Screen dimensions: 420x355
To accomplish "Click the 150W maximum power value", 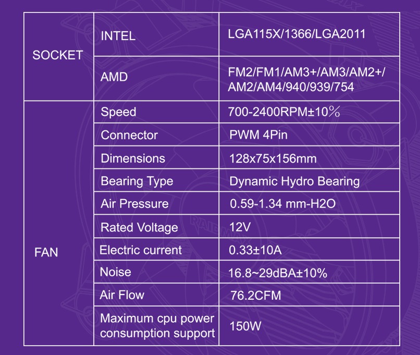I will 245,326.
